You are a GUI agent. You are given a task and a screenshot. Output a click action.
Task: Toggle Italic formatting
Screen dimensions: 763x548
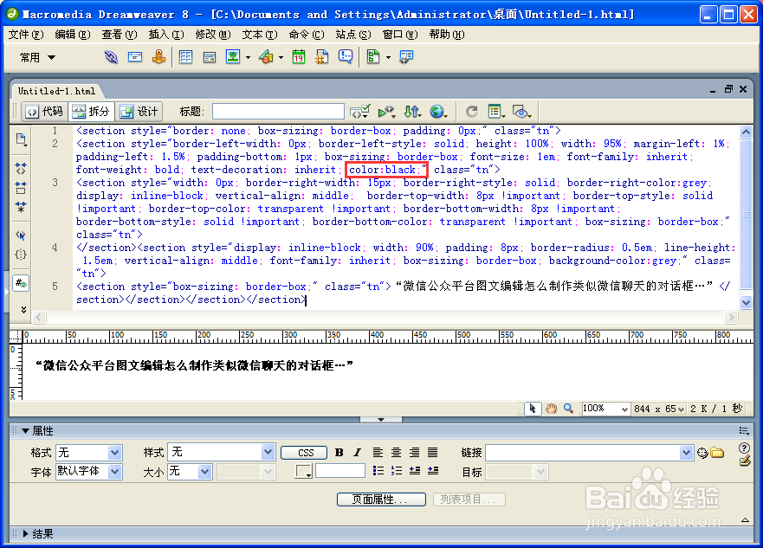pyautogui.click(x=357, y=453)
